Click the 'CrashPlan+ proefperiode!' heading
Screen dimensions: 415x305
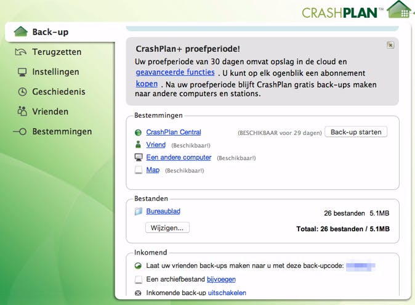click(188, 49)
